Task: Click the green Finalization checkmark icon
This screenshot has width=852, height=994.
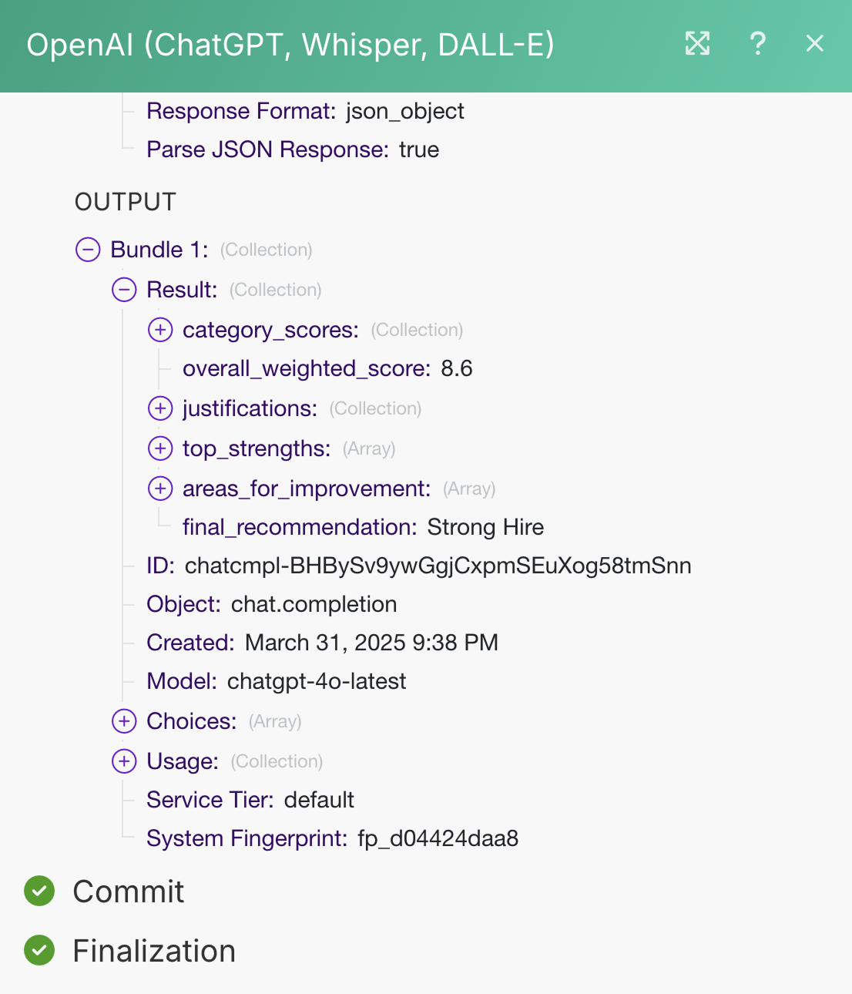Action: coord(39,951)
